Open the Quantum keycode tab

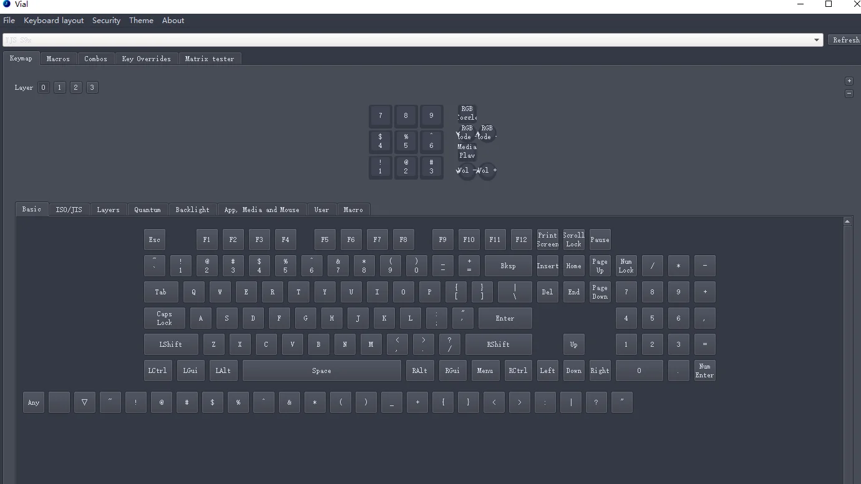pyautogui.click(x=147, y=210)
